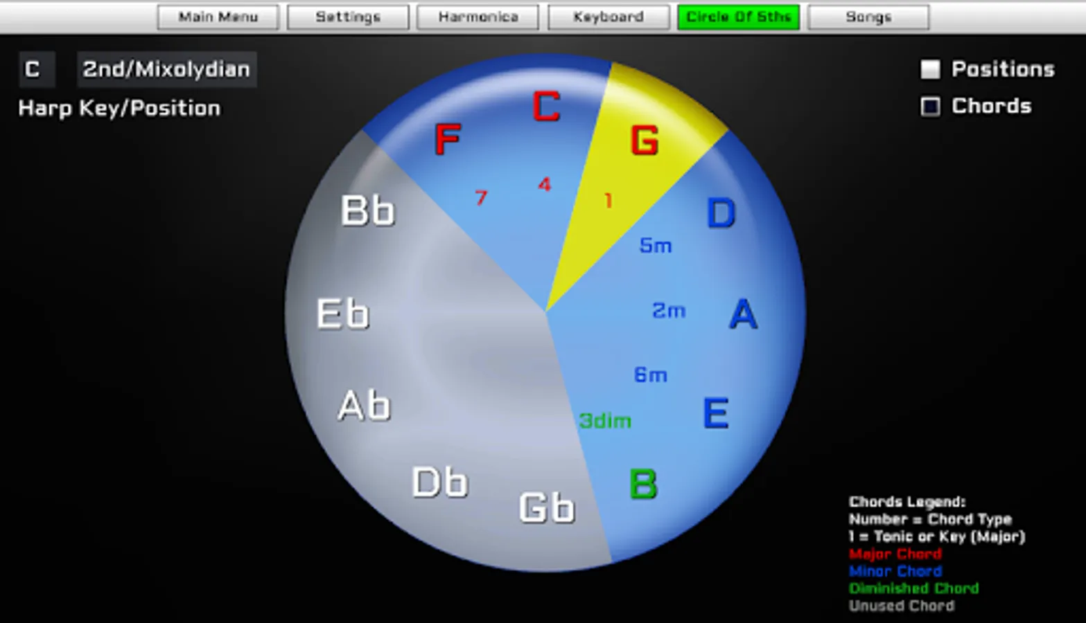Click the 6m chord label
Image resolution: width=1086 pixels, height=623 pixels.
pyautogui.click(x=650, y=374)
